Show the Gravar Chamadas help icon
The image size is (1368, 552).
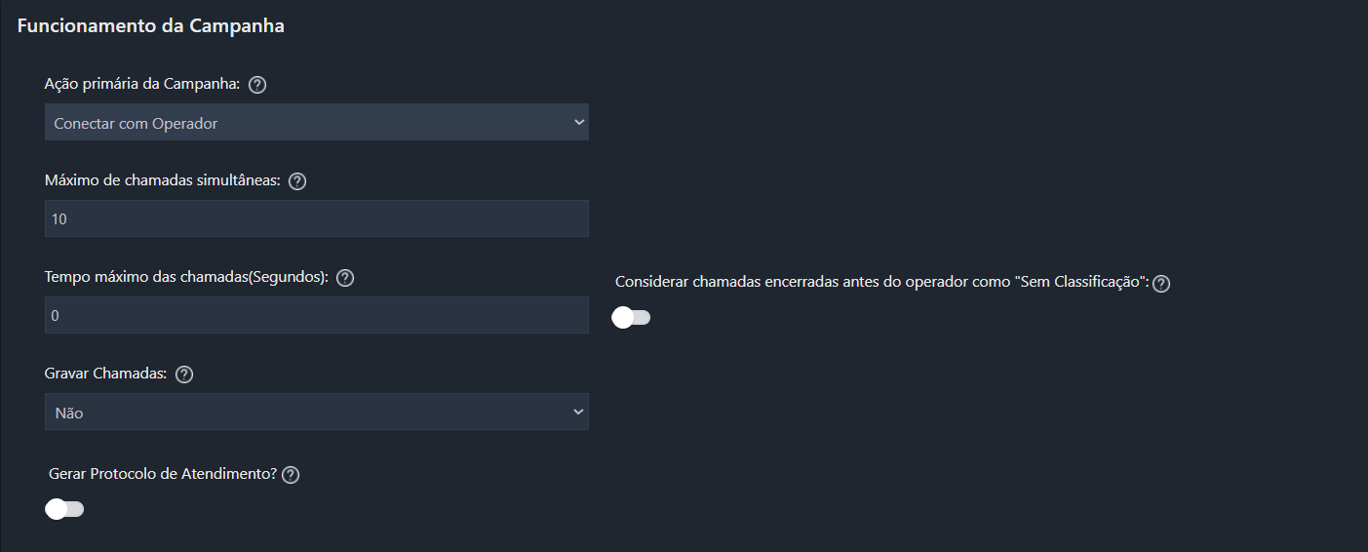pos(184,375)
